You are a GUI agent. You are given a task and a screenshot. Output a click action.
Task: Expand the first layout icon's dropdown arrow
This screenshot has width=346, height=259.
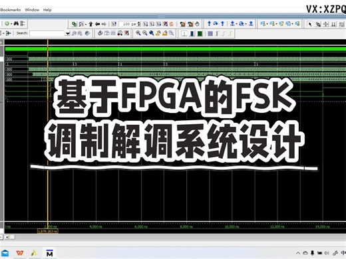click(267, 24)
